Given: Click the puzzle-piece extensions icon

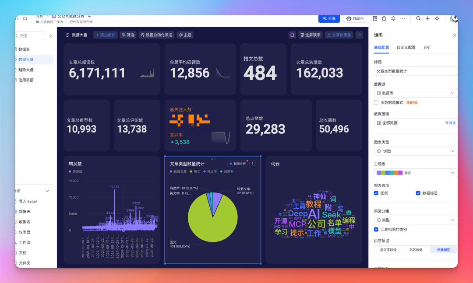Looking at the screenshot, I should 384,19.
